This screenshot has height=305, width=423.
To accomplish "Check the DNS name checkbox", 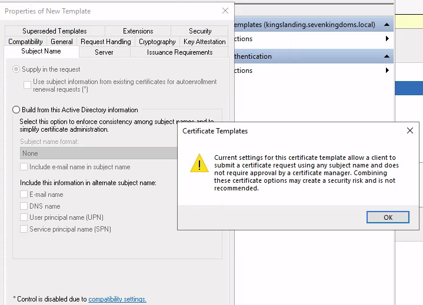I will click(24, 206).
